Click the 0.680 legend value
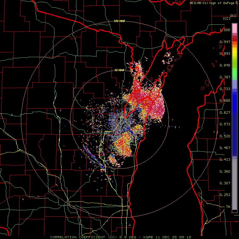Viewport: 239px width, 239px height. coord(225,101)
